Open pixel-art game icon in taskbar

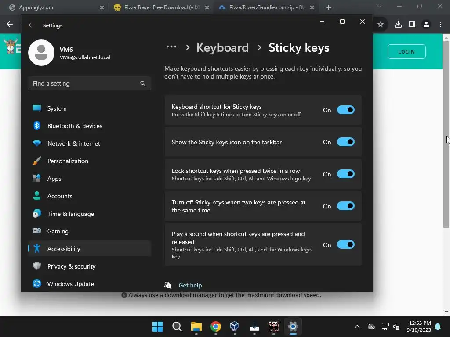[x=273, y=326]
